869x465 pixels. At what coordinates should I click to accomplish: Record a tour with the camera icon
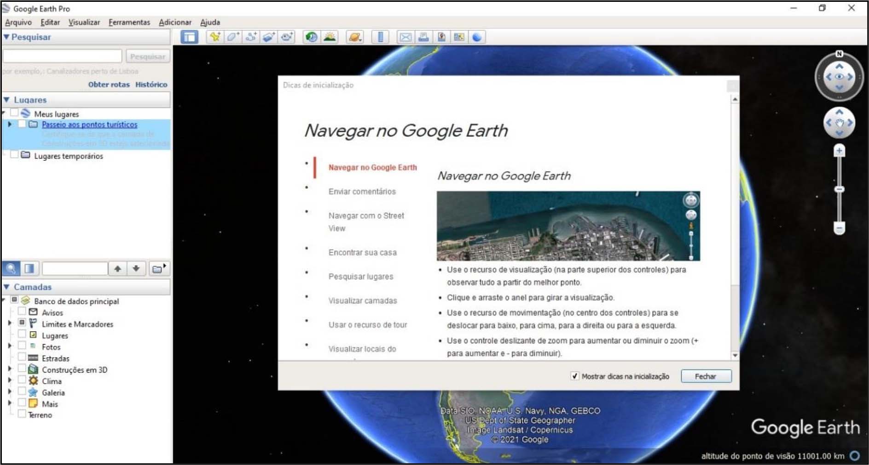pos(287,37)
